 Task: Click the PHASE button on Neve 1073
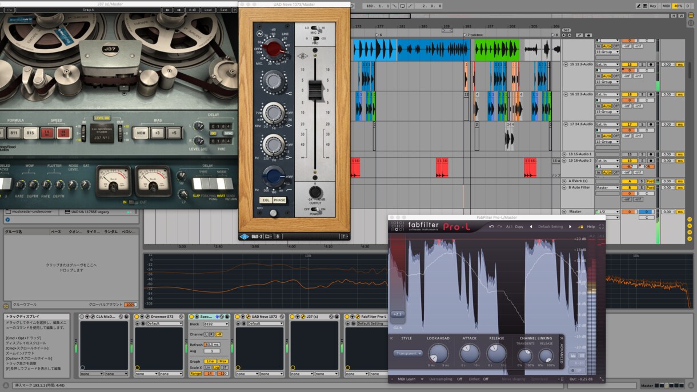[279, 200]
